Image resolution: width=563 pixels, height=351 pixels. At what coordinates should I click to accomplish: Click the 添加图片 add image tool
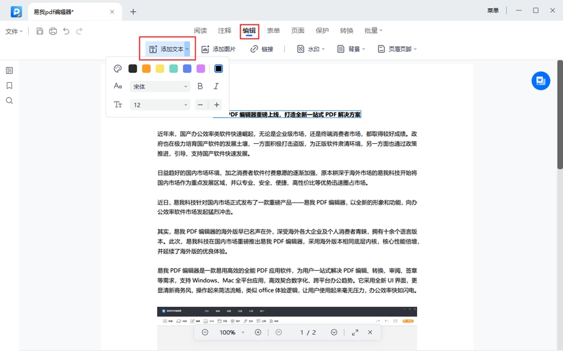tap(218, 49)
